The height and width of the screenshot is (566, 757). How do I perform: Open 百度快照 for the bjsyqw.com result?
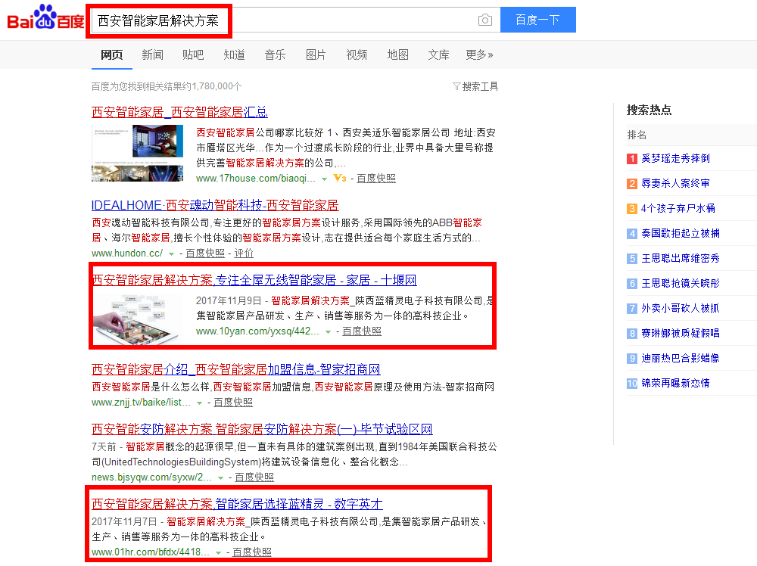click(254, 477)
